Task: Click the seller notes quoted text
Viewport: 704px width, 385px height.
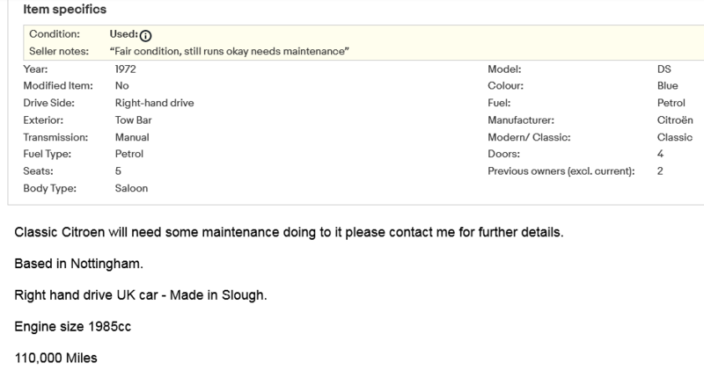Action: [230, 51]
